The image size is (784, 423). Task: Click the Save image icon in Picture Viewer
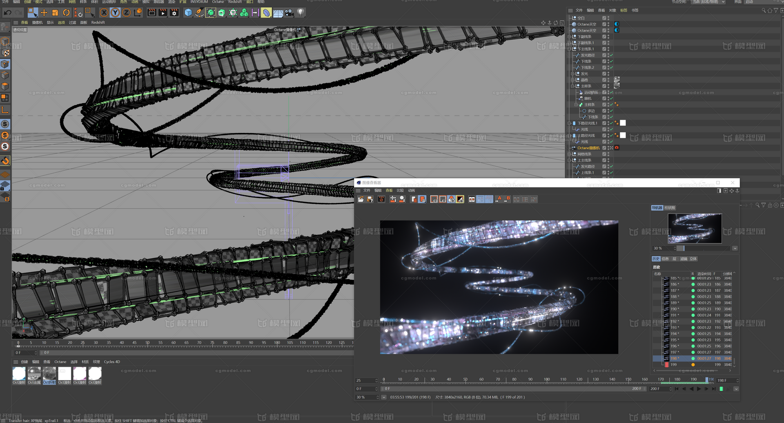370,199
